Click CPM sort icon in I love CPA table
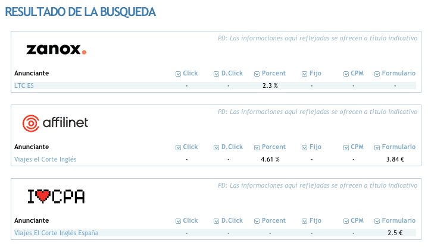 point(346,221)
